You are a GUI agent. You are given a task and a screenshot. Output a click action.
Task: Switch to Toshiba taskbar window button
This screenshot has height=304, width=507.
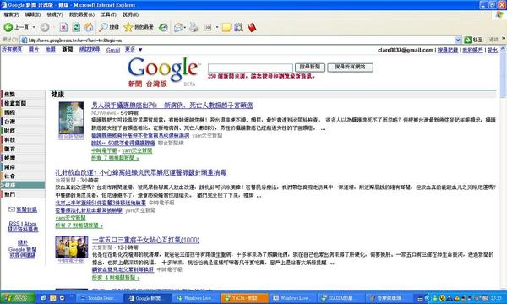click(100, 298)
